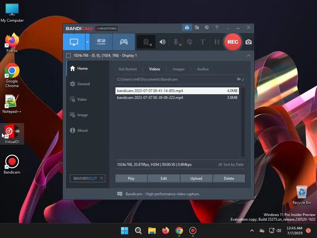This screenshot has height=238, width=317.
Task: Open taskbar Search magnifier
Action: pos(138,231)
